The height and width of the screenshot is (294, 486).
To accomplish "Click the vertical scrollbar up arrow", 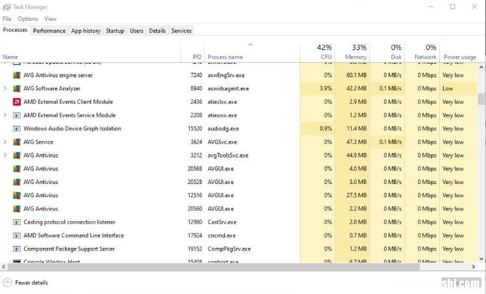I will 481,67.
